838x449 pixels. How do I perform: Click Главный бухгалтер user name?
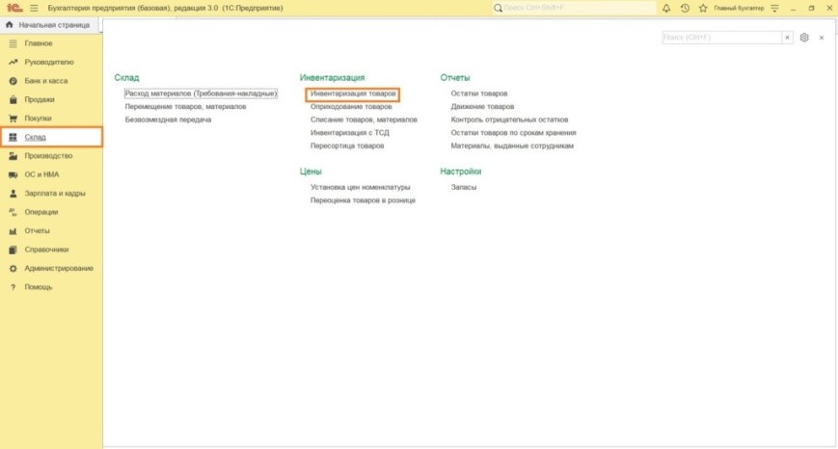point(738,8)
